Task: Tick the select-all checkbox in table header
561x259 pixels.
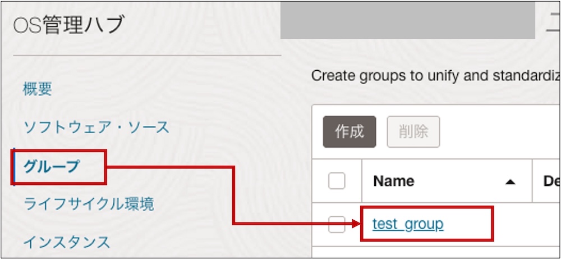Action: [x=337, y=181]
